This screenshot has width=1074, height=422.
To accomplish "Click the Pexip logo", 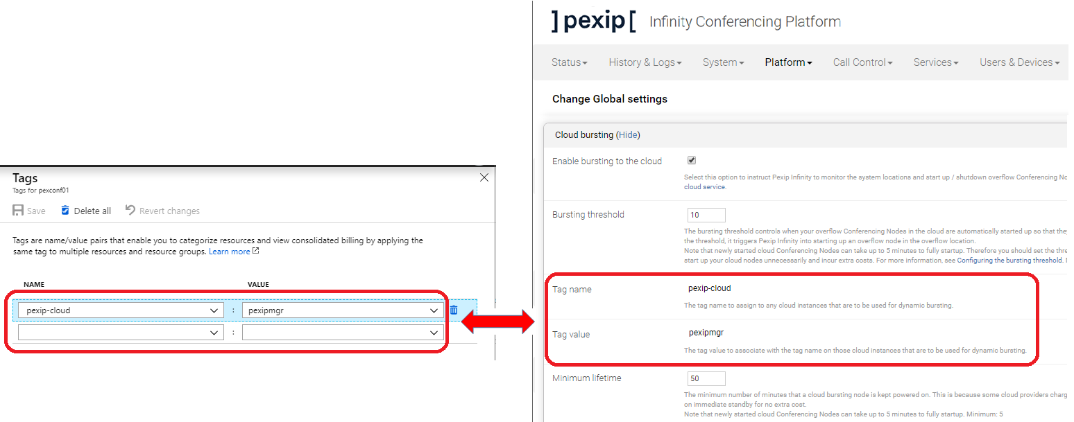I will (x=593, y=21).
